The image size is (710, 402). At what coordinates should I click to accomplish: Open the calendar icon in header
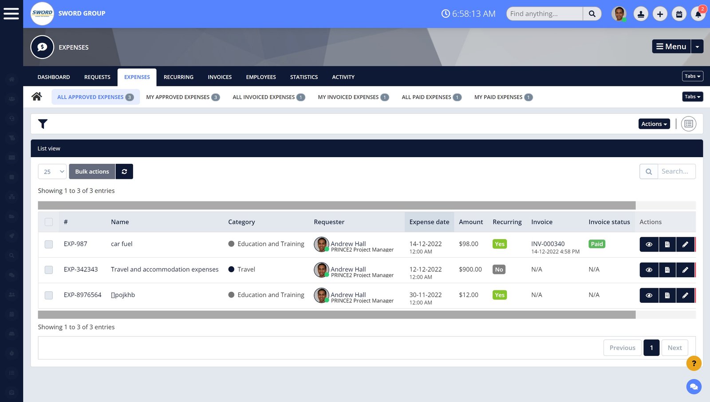pyautogui.click(x=679, y=14)
